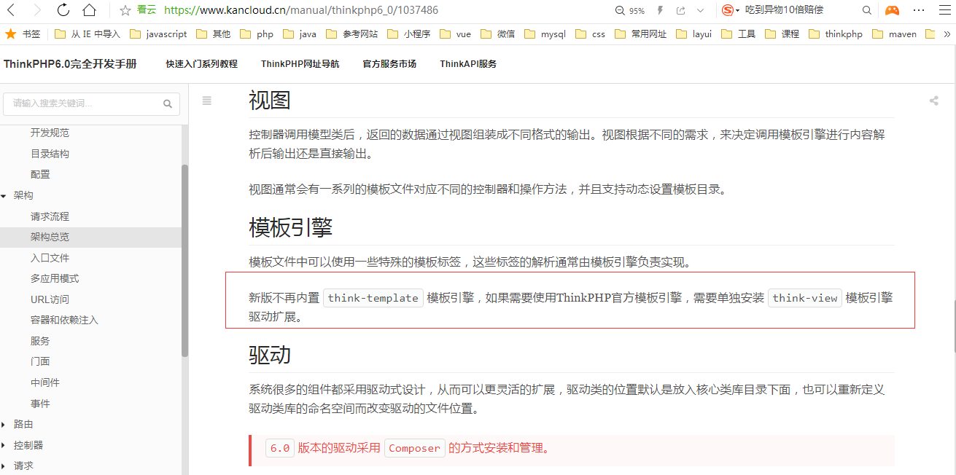Open the table of contents hamburger icon
This screenshot has height=475, width=956.
(206, 101)
